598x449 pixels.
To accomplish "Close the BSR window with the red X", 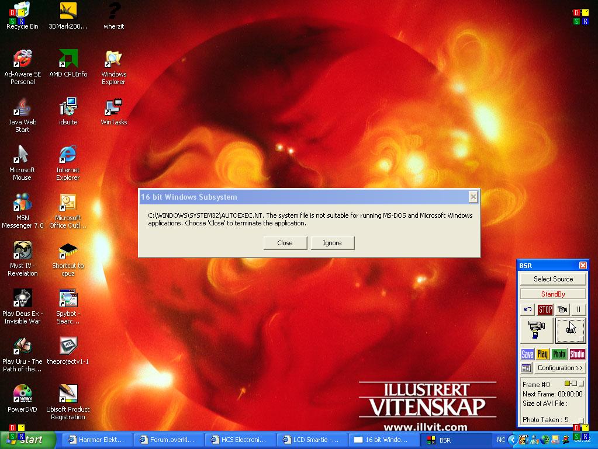I will 583,266.
